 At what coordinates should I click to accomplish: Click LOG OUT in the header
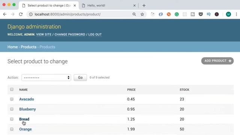pyautogui.click(x=95, y=34)
